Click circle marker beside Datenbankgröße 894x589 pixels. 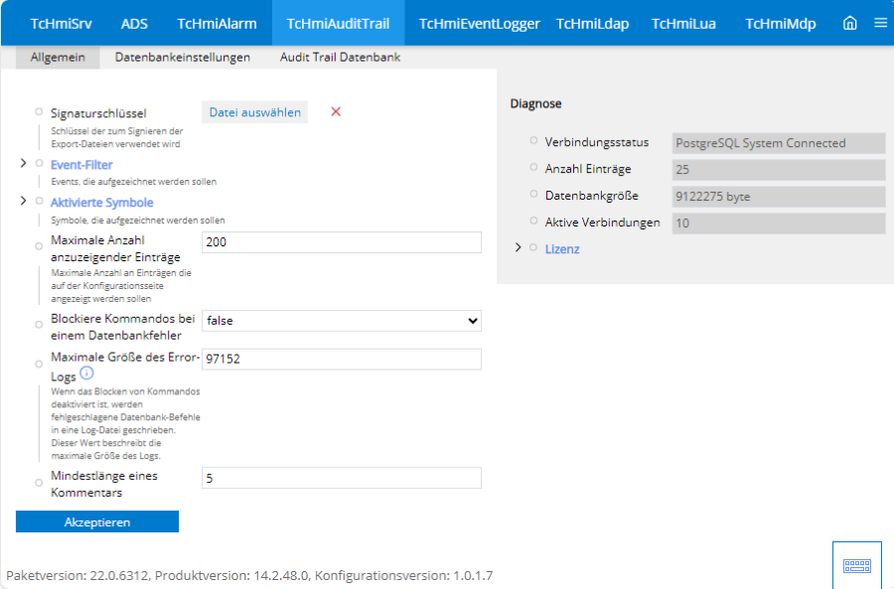click(x=534, y=195)
